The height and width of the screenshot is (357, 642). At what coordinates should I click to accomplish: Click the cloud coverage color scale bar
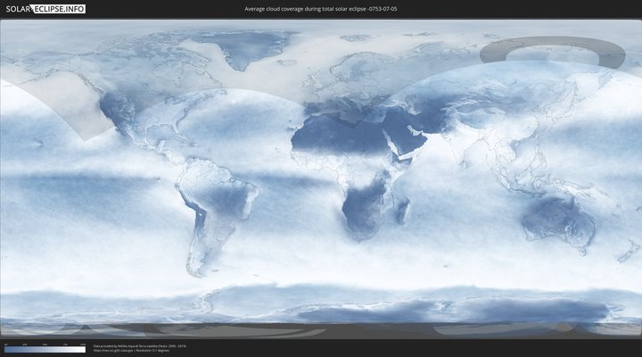point(45,349)
